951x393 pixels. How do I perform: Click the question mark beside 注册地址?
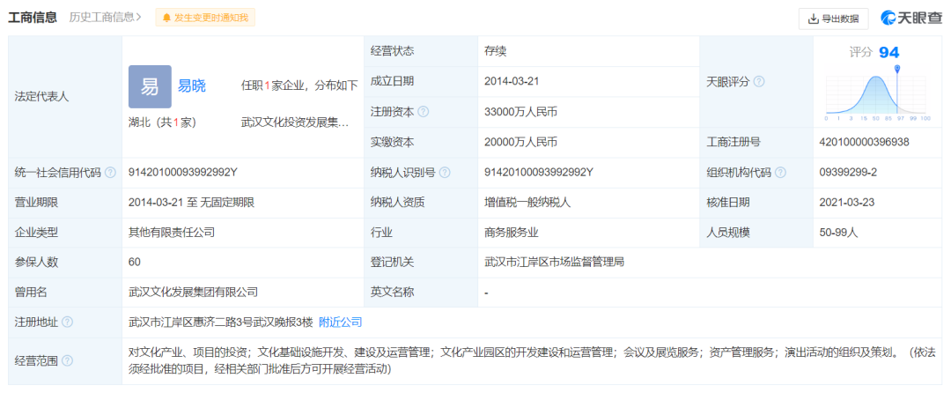click(68, 323)
